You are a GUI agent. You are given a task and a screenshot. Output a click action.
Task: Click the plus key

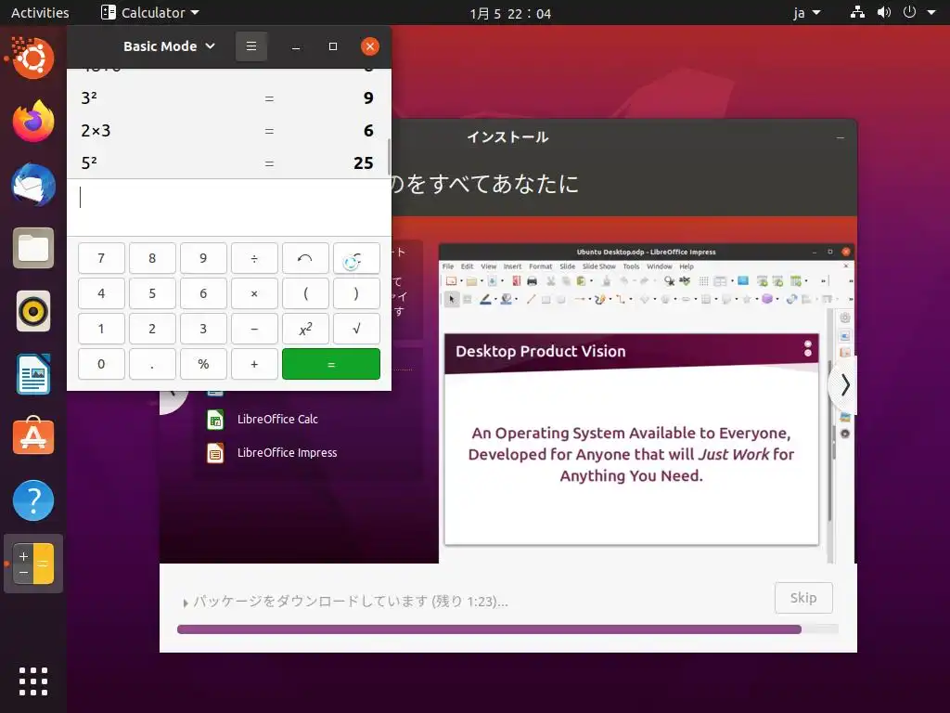point(254,364)
